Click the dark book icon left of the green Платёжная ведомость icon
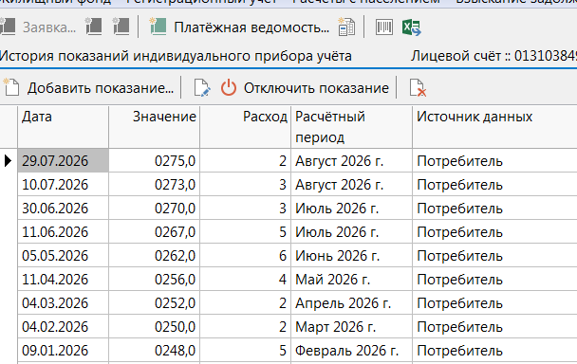The height and width of the screenshot is (364, 577). pos(121,27)
